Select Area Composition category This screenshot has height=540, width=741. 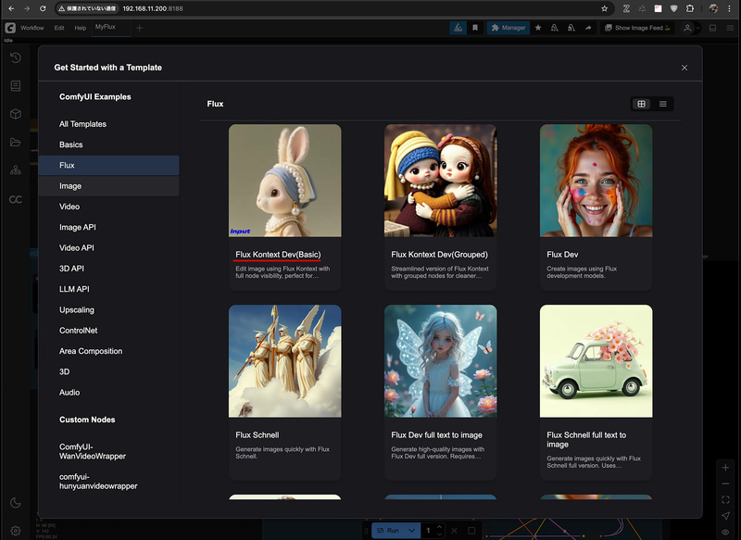[x=108, y=351]
